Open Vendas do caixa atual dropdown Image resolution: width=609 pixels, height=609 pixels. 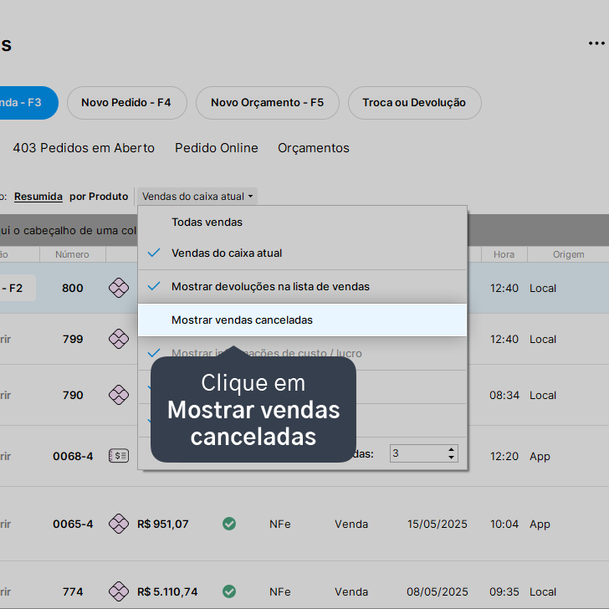click(x=197, y=197)
